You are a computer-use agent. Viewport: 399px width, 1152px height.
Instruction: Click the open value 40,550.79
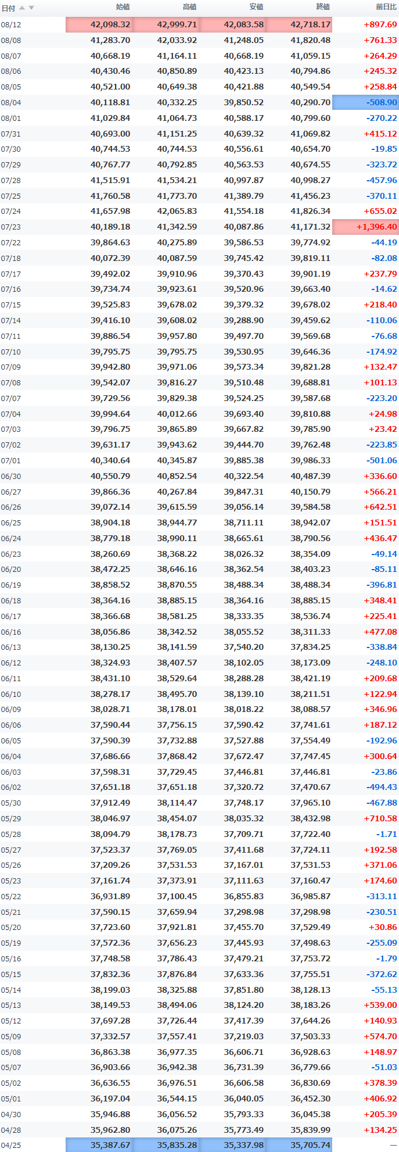coord(110,476)
